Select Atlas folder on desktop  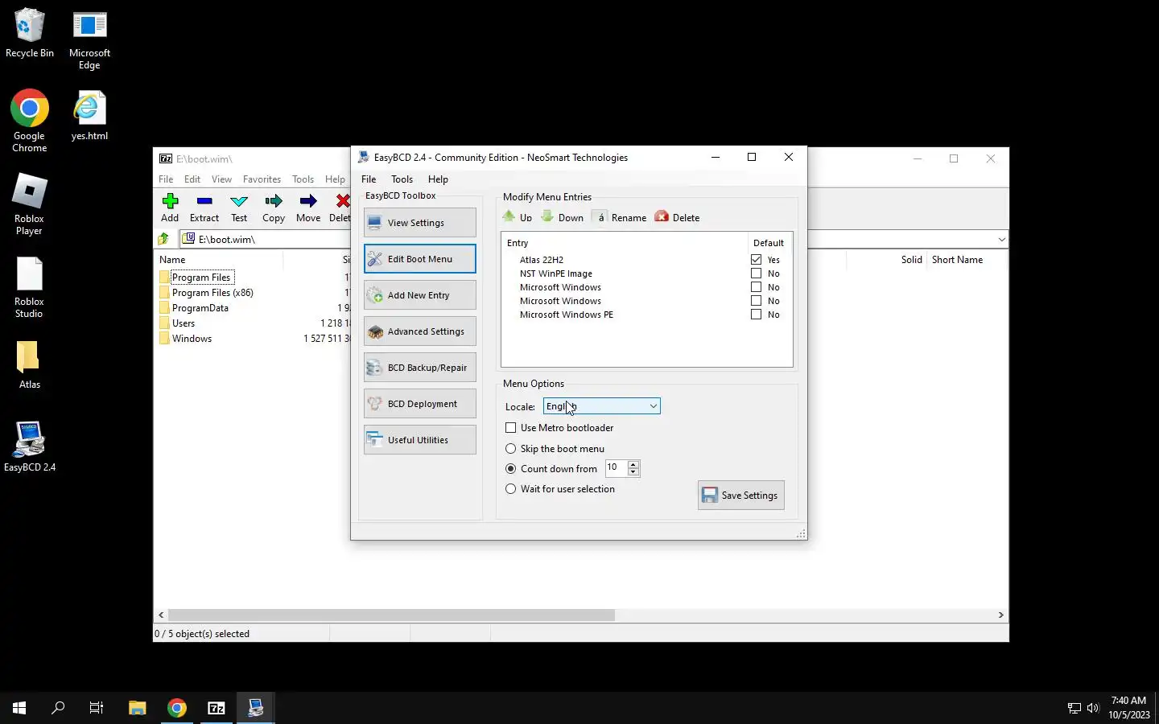click(30, 364)
